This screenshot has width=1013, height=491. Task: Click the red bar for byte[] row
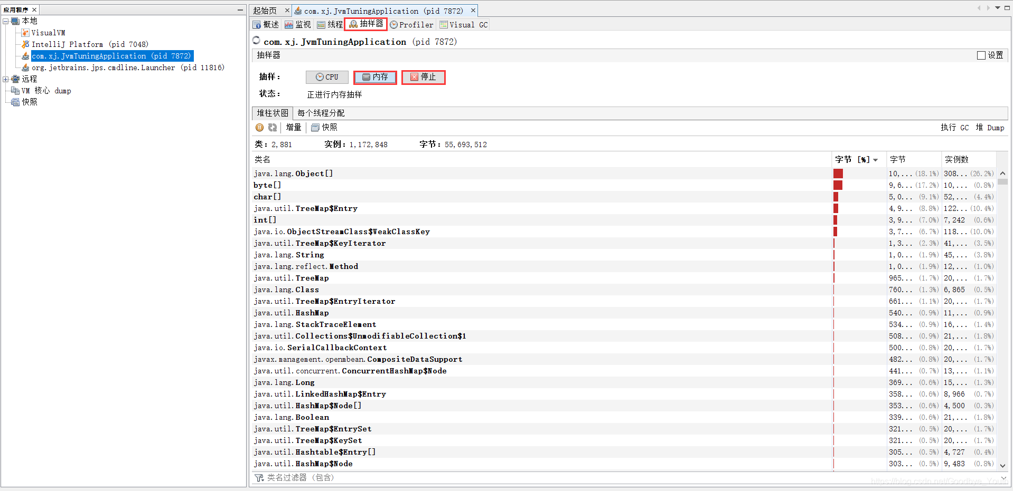point(838,185)
